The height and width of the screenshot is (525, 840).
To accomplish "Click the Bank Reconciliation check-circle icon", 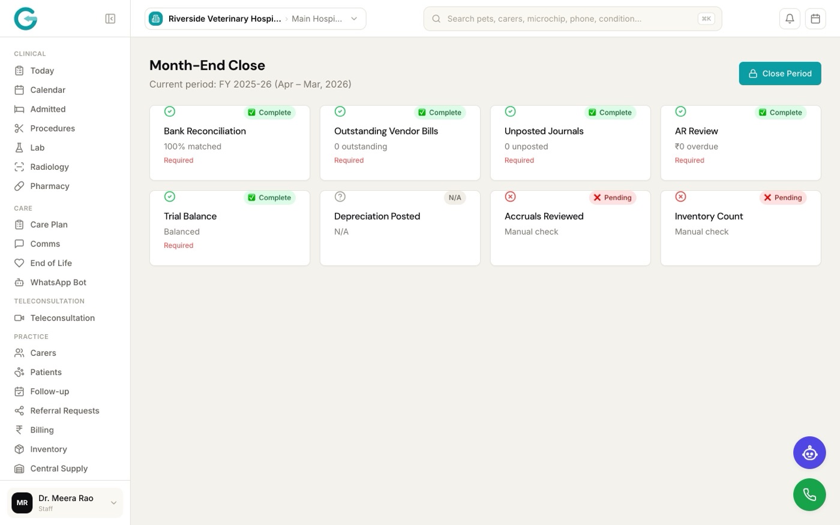I will coord(170,112).
